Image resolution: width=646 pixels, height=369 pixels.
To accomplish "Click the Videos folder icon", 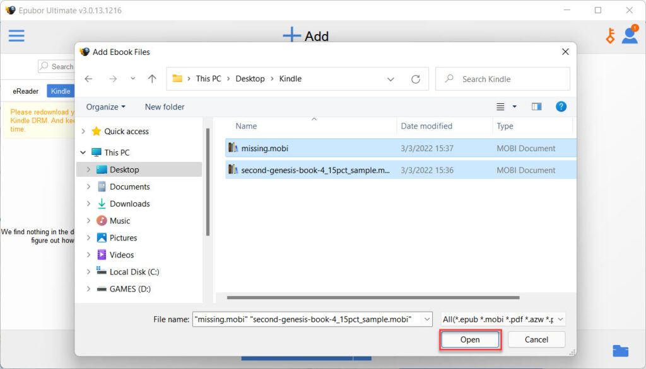I will click(x=102, y=255).
